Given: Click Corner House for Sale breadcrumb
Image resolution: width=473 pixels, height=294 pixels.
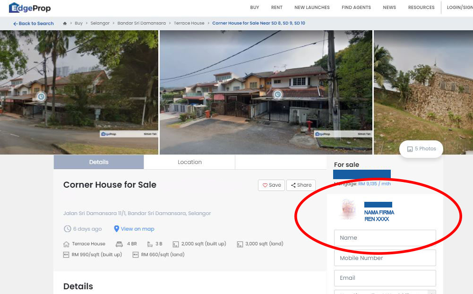Looking at the screenshot, I should coord(258,23).
